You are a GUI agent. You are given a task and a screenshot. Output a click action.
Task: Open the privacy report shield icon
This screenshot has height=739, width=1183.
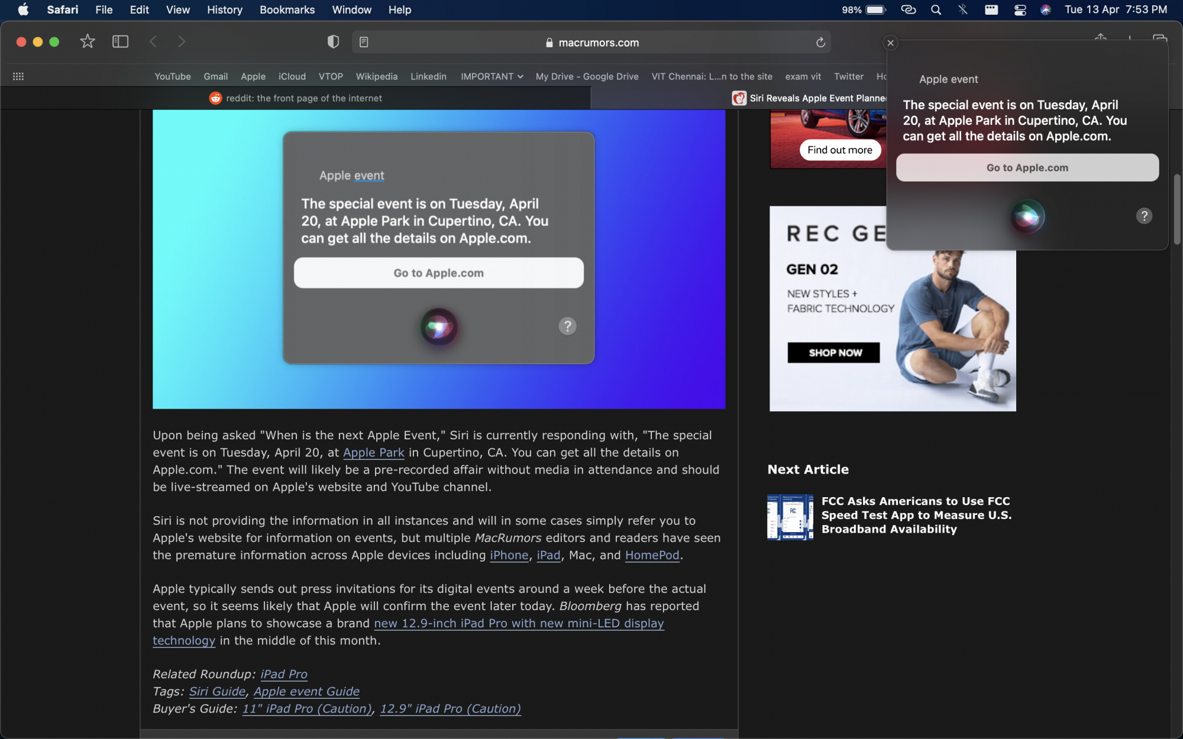click(x=333, y=41)
